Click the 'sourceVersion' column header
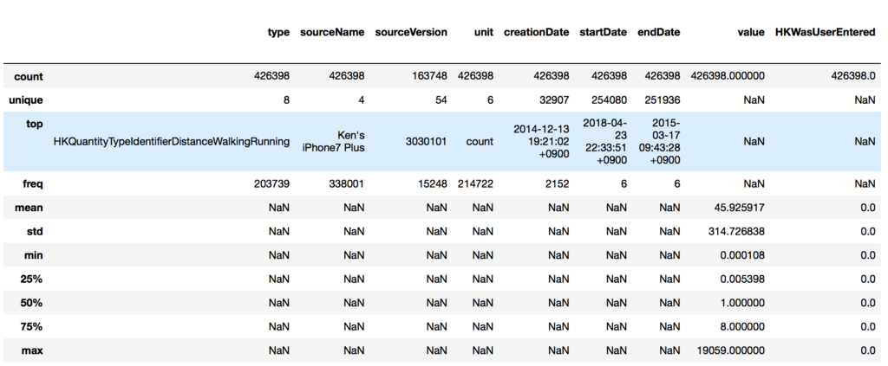 tap(411, 32)
